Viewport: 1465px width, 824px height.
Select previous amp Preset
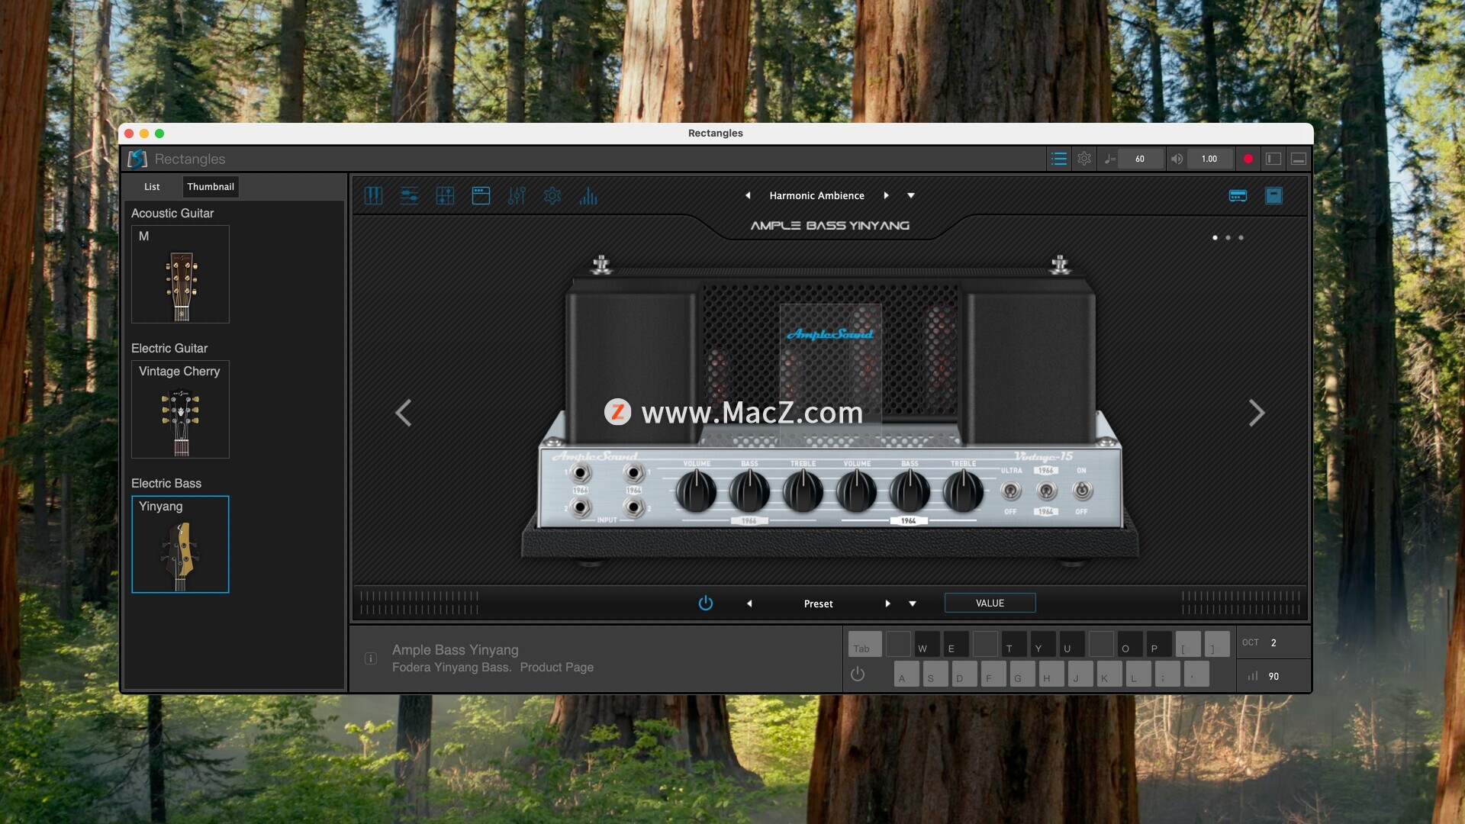coord(749,604)
